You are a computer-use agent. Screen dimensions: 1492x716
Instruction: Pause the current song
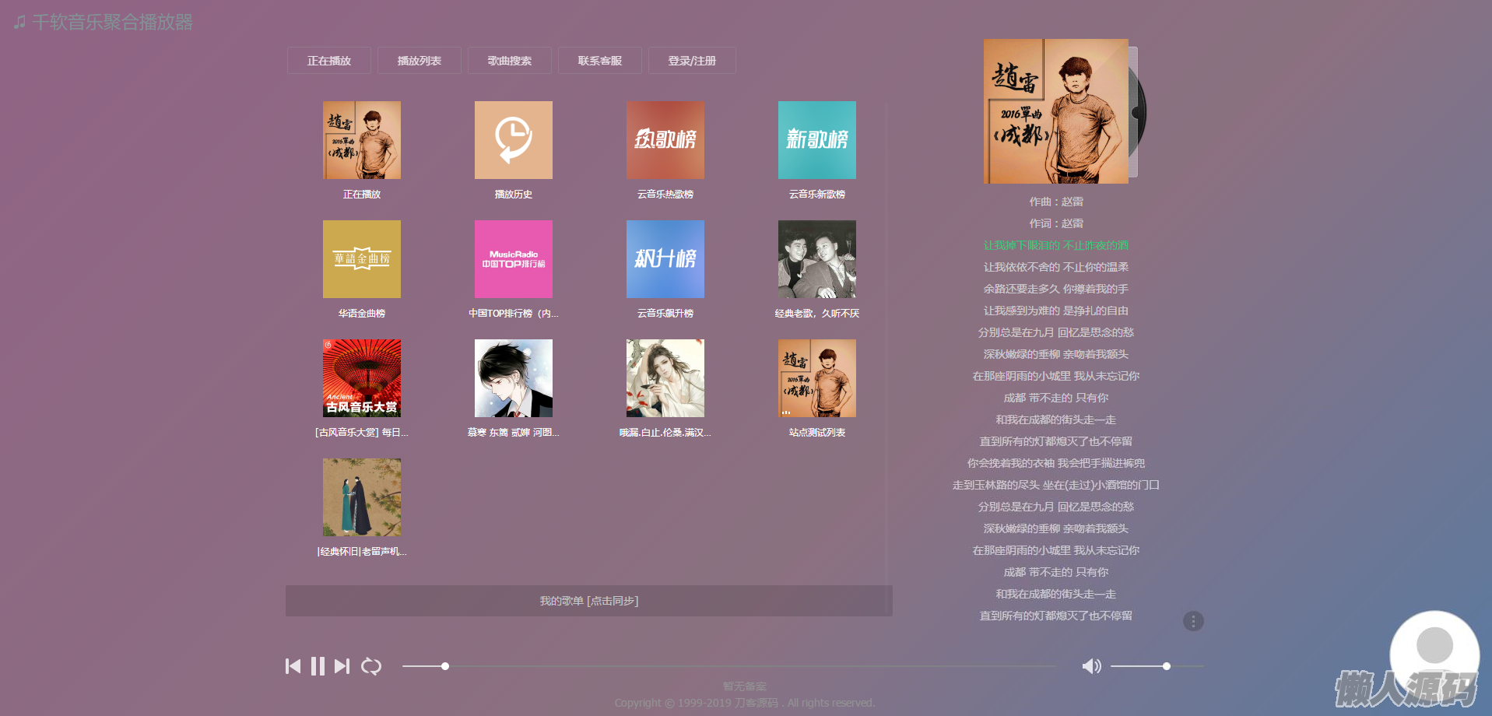tap(318, 666)
